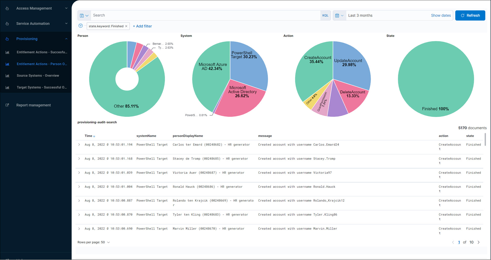The width and height of the screenshot is (491, 260).
Task: Click PowerShell Target 30.23% pie slice
Action: coord(249,66)
